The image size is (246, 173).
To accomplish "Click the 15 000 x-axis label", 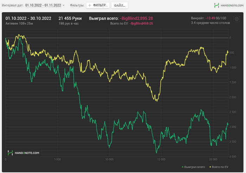I will click(161, 159).
